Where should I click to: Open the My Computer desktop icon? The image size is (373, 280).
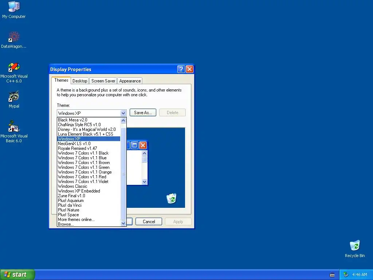coord(14,9)
